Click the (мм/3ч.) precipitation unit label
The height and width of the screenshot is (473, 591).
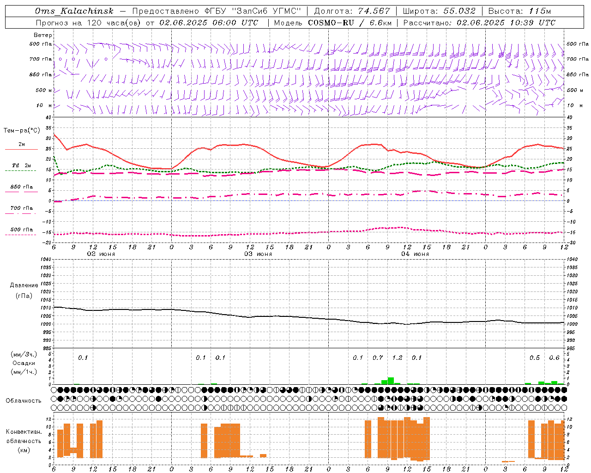24,354
